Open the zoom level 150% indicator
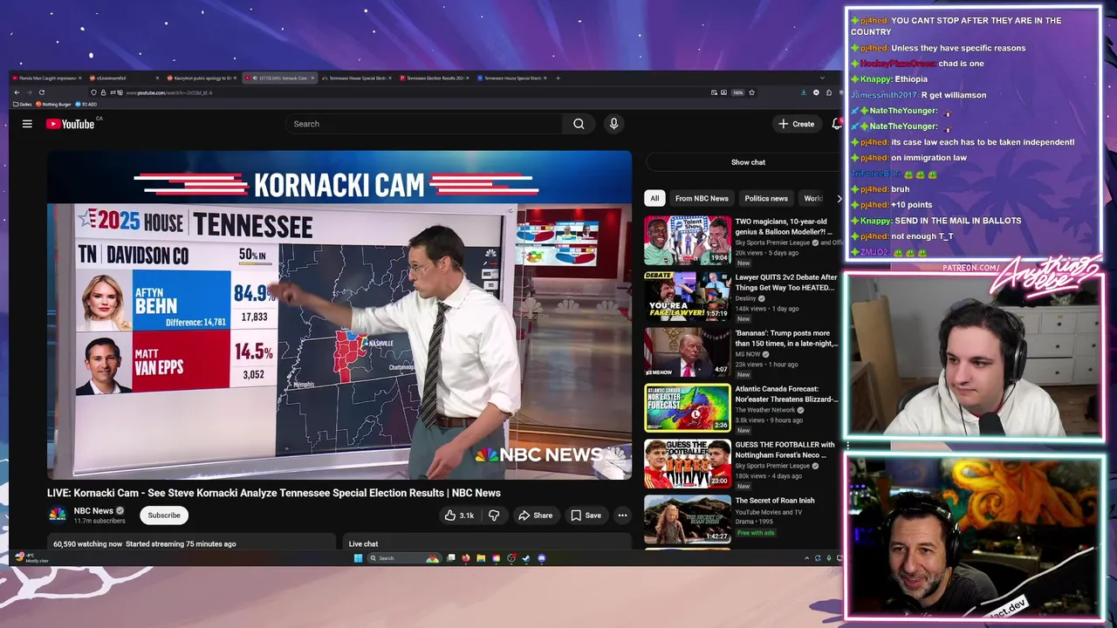Screen dimensions: 1117x628 pyautogui.click(x=737, y=92)
